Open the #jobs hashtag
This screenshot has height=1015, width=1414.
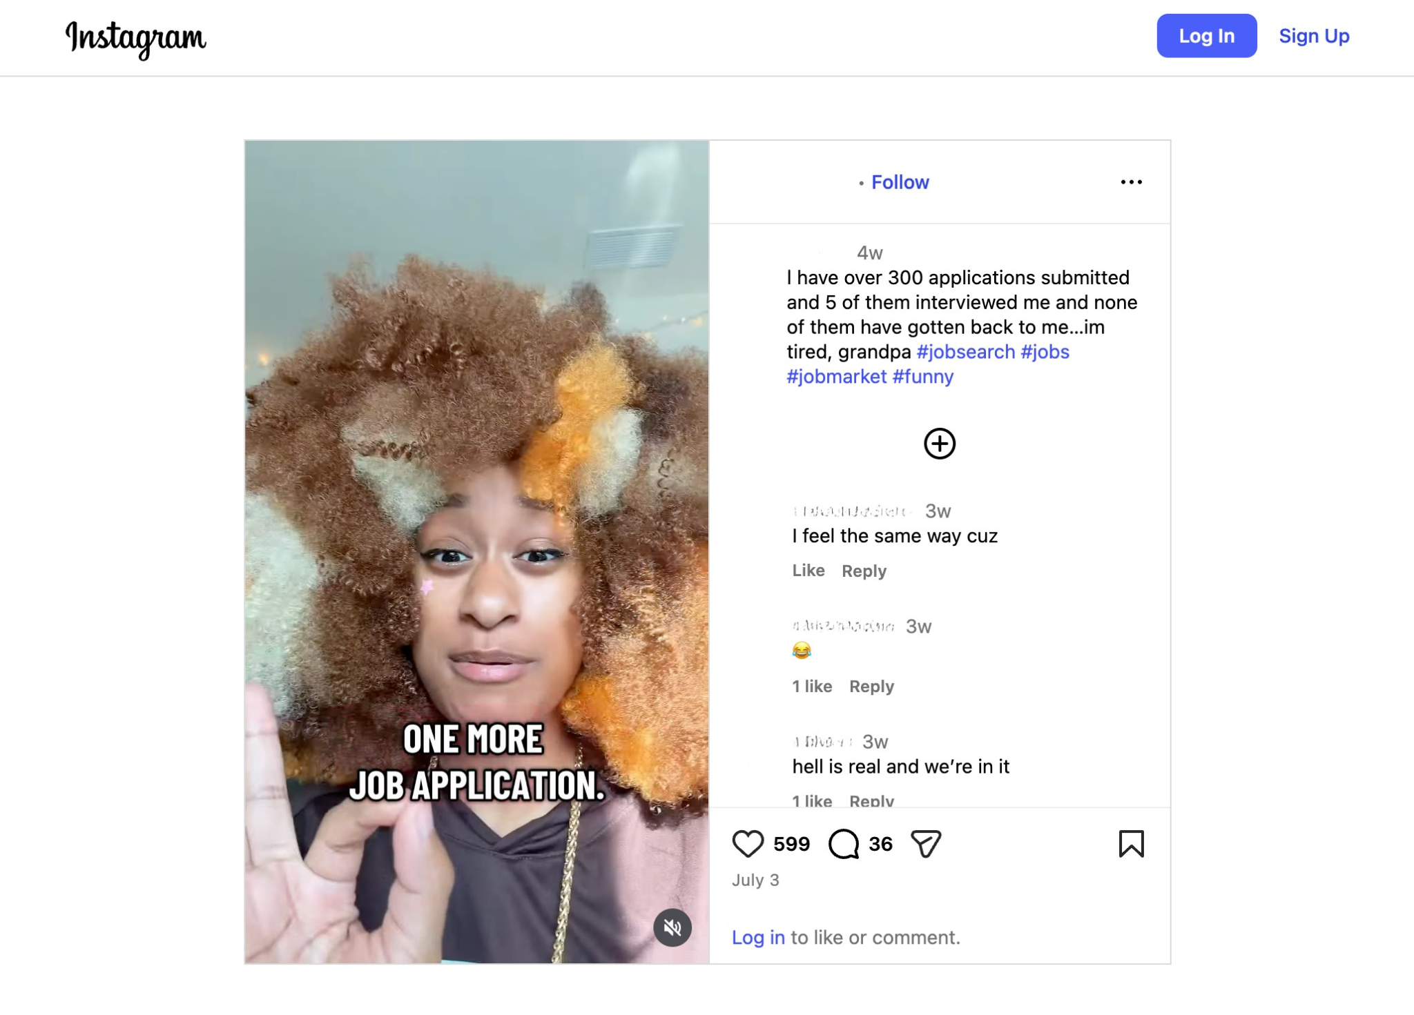(1045, 352)
